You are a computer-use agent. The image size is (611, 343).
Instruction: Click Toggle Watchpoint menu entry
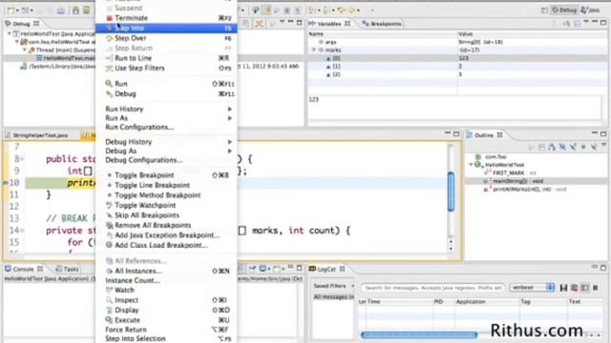pyautogui.click(x=166, y=206)
